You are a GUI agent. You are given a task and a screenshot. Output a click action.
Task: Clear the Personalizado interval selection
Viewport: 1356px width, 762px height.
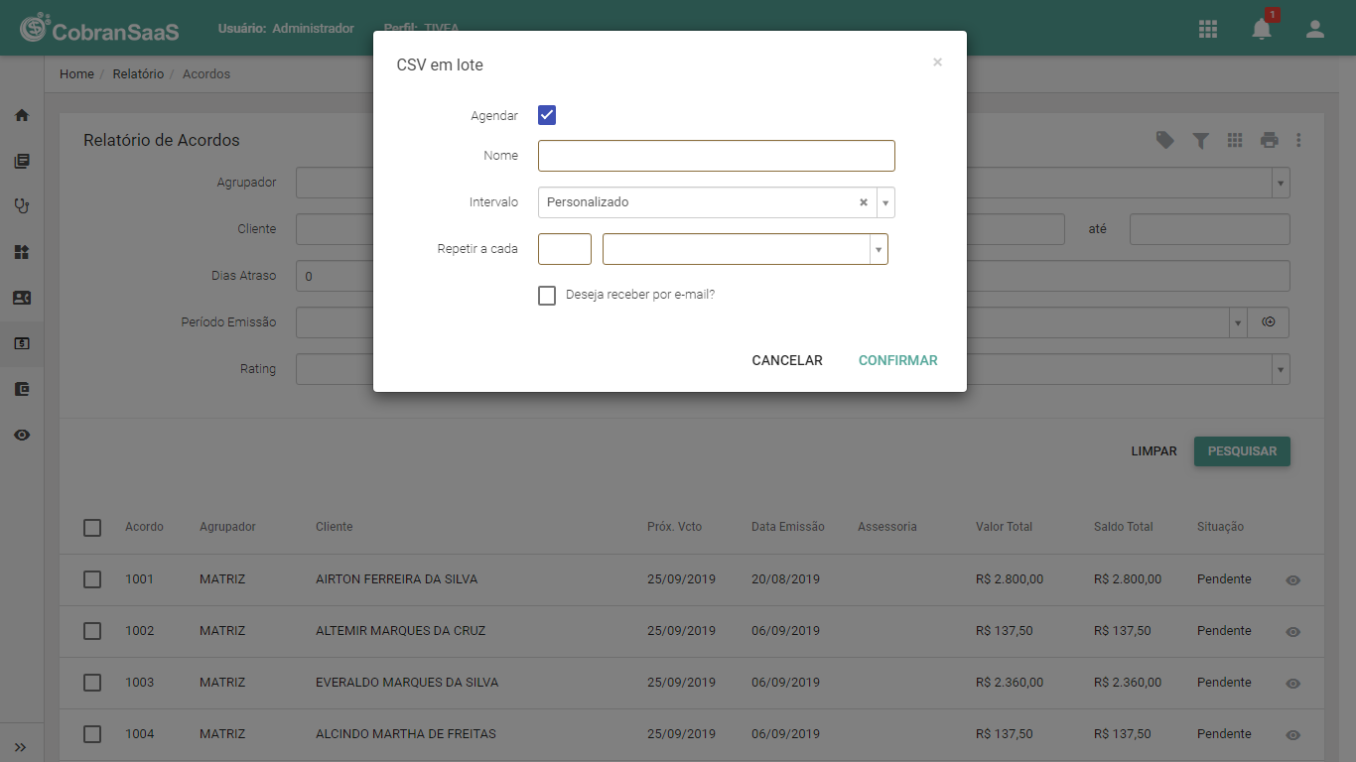pos(864,202)
